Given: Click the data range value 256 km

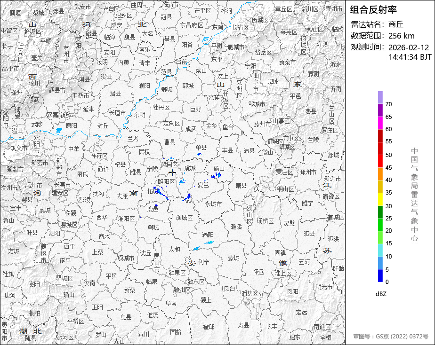Looking at the screenshot, I should [401, 36].
